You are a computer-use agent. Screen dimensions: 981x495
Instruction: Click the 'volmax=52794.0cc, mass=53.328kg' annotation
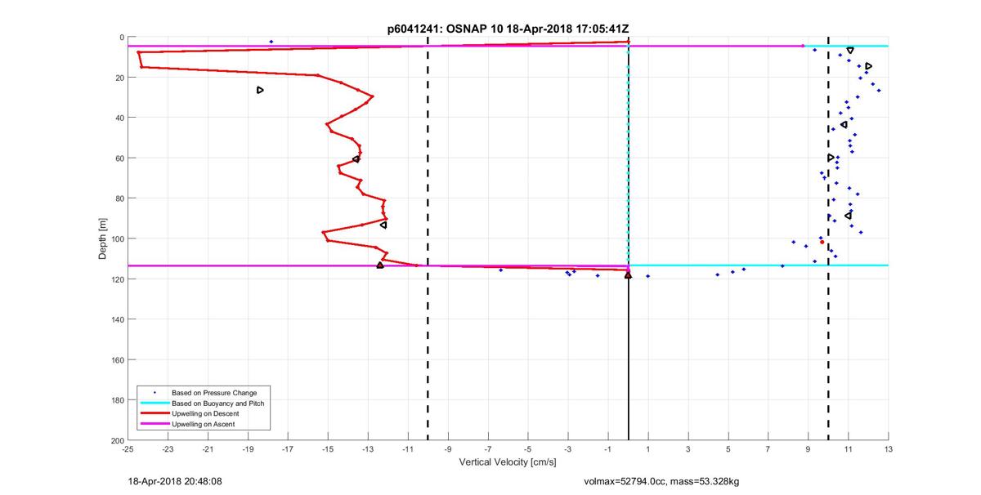(x=662, y=482)
